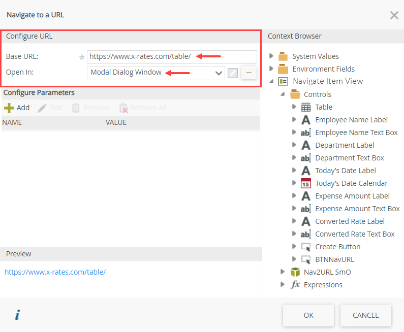Open the preview link x-rates.com/table
Screen dimensions: 404x332
(55, 272)
